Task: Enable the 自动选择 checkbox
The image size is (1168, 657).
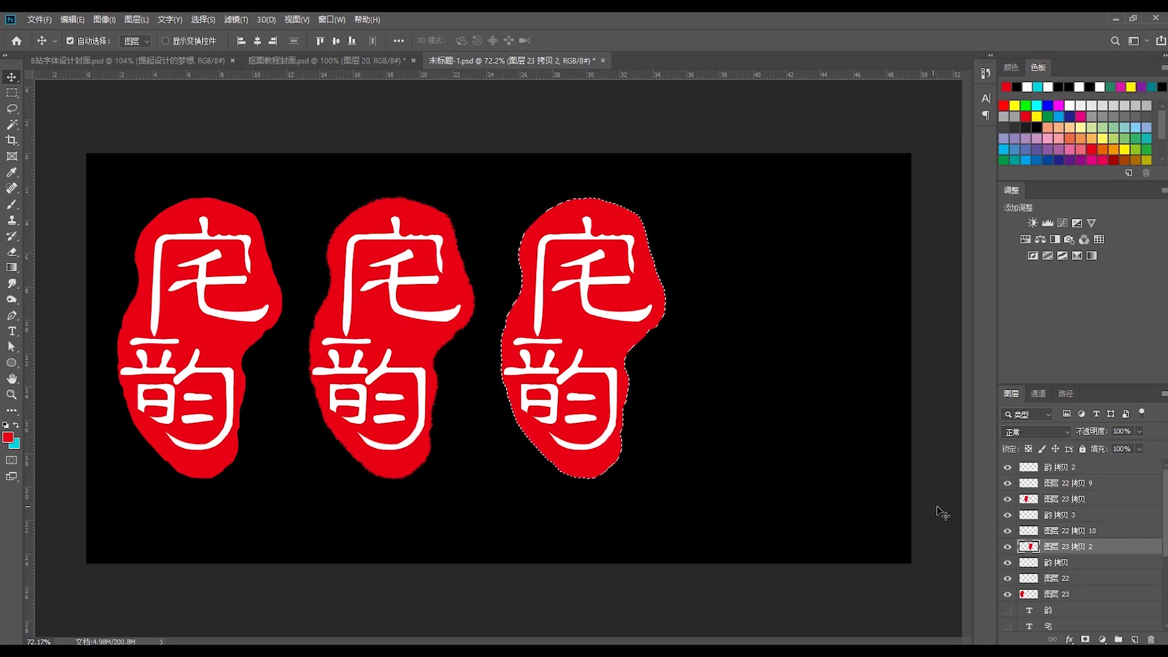Action: [70, 41]
